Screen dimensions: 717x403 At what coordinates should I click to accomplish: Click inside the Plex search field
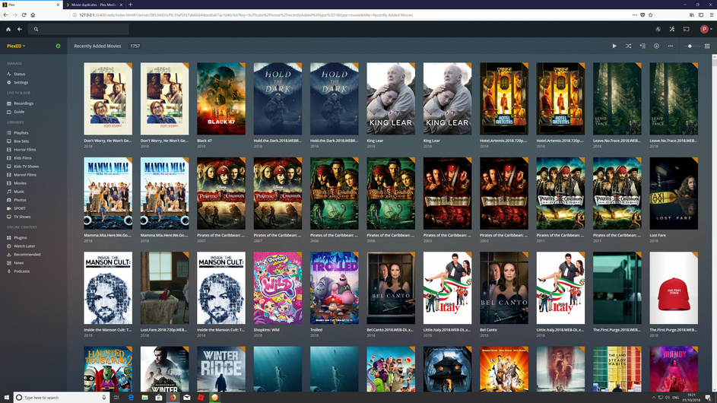coord(78,30)
